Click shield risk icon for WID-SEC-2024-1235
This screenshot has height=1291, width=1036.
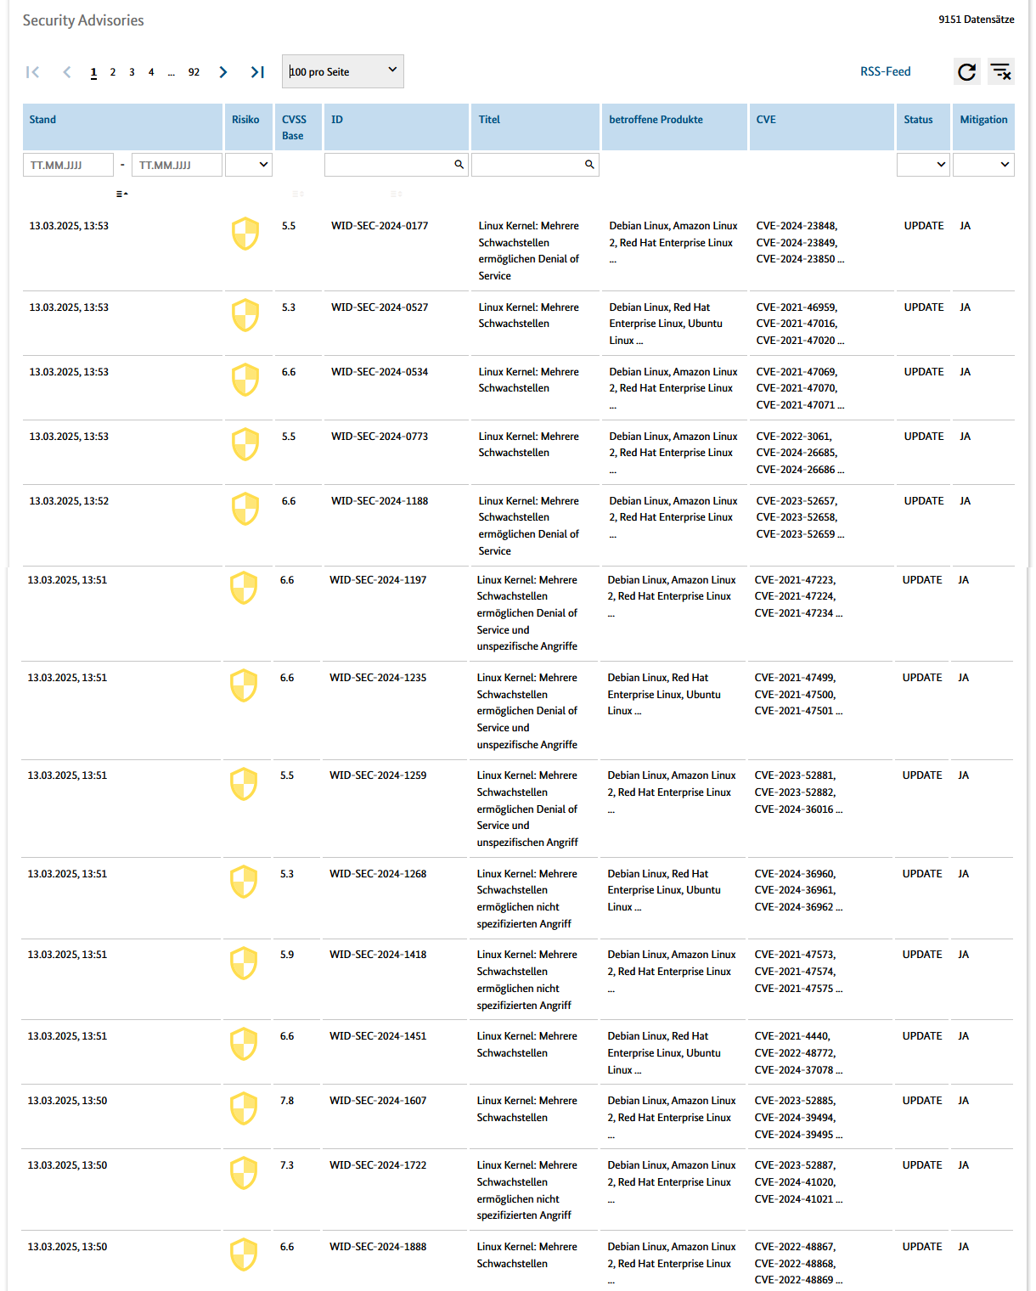[x=244, y=685]
